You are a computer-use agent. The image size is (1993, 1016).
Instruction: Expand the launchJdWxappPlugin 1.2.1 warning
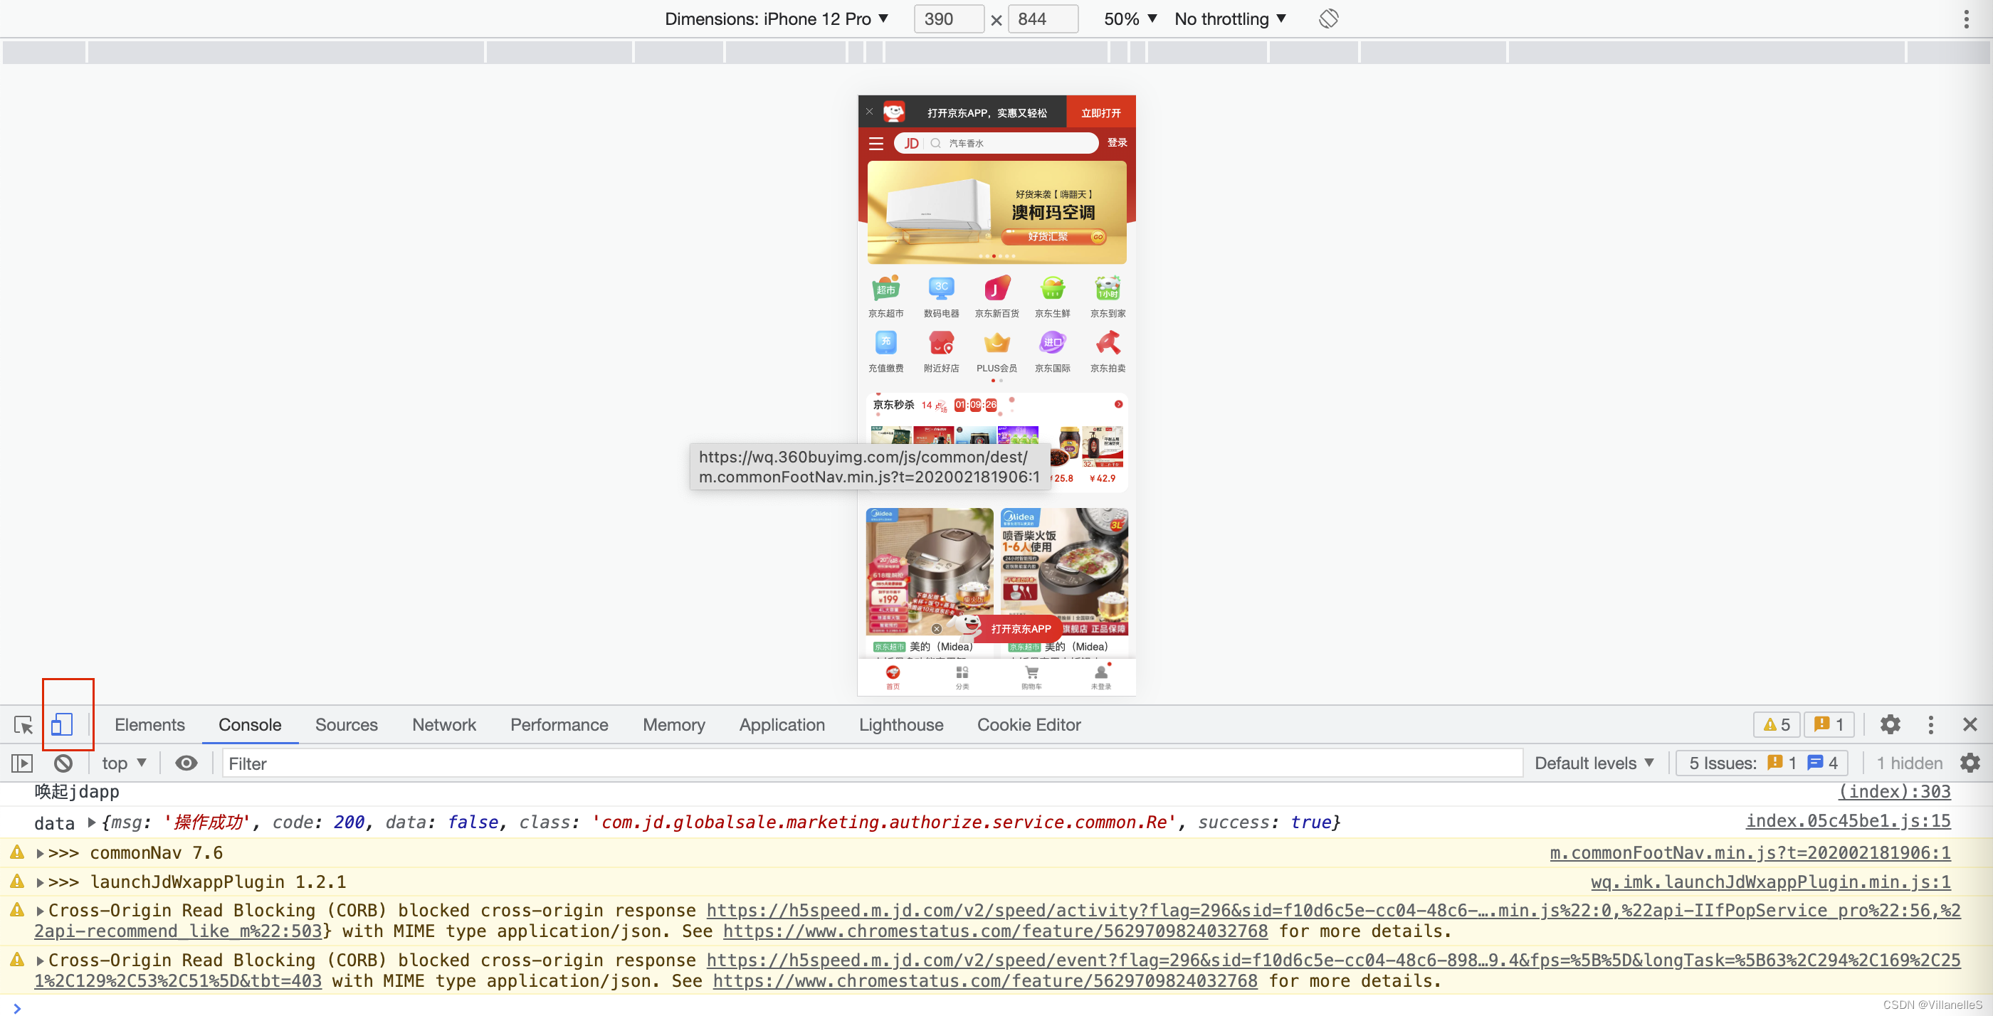click(x=41, y=882)
